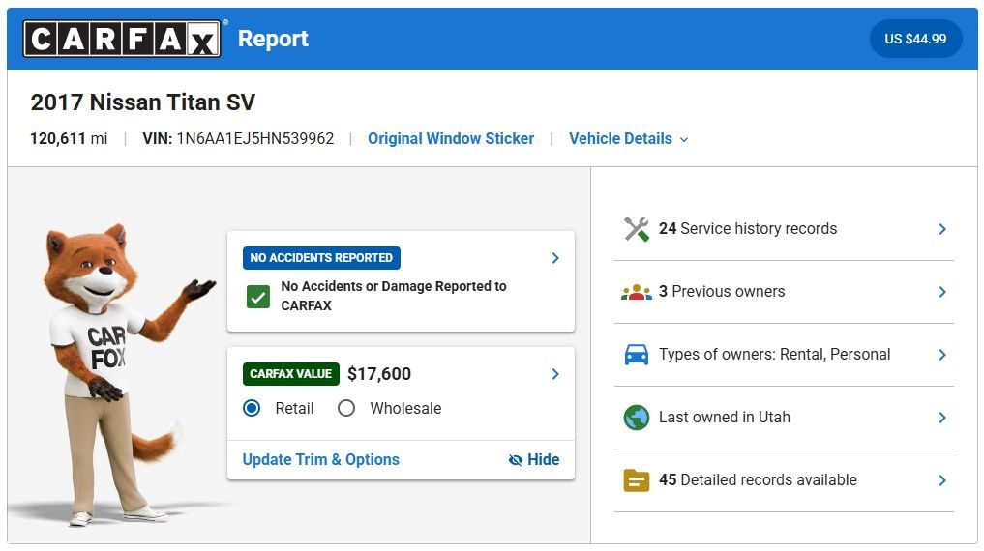Expand the No Accidents Reported chevron
This screenshot has width=984, height=551.
tap(555, 258)
